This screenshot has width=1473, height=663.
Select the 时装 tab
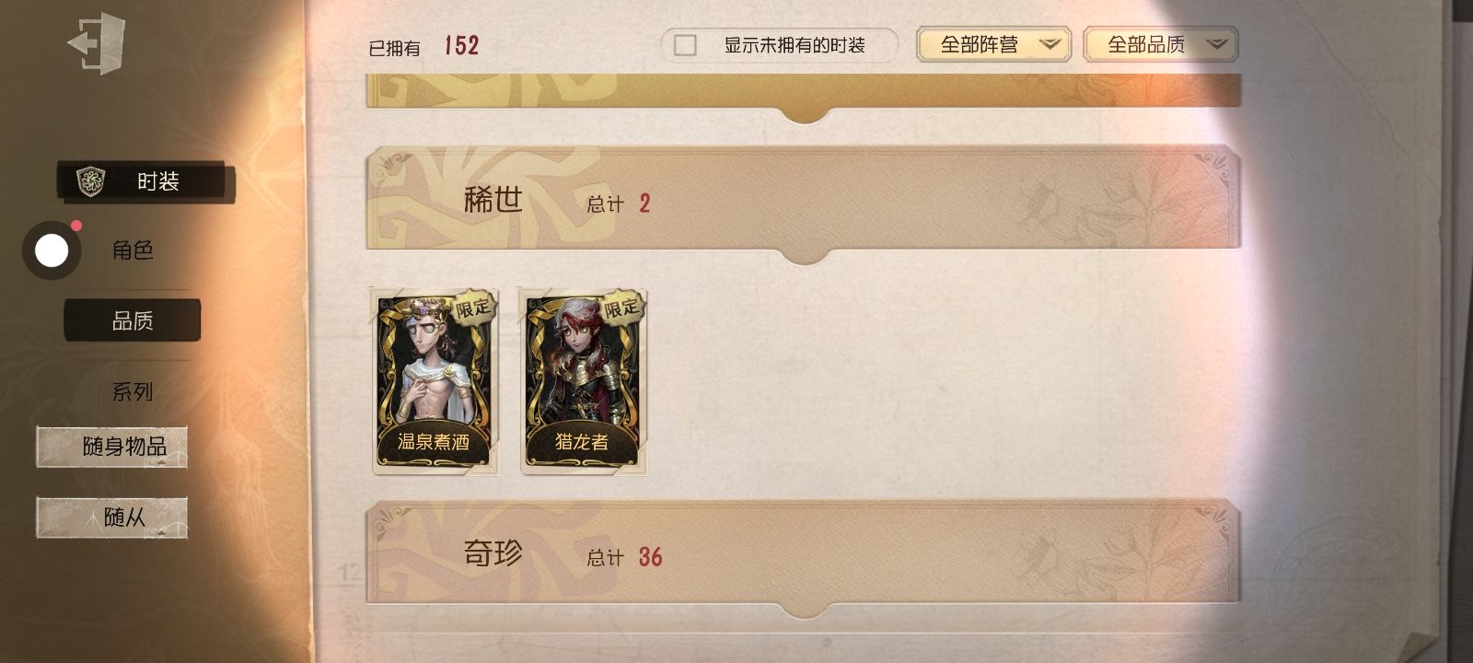click(145, 181)
